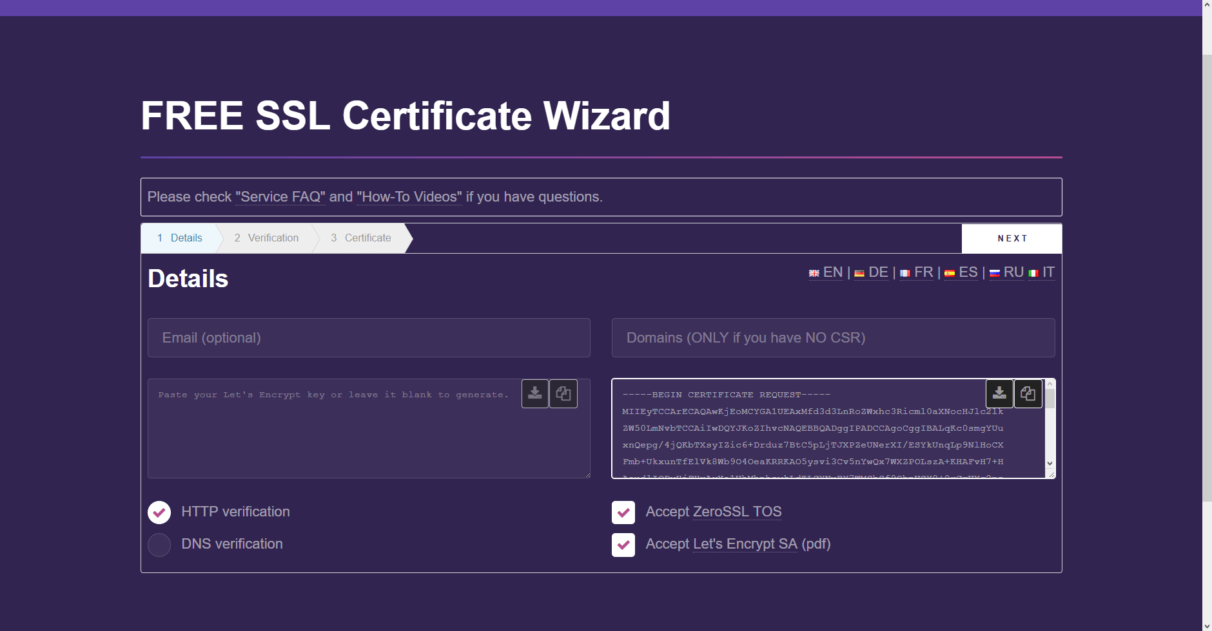This screenshot has height=631, width=1212.
Task: Copy the Let's Encrypt key to clipboard
Action: [563, 393]
